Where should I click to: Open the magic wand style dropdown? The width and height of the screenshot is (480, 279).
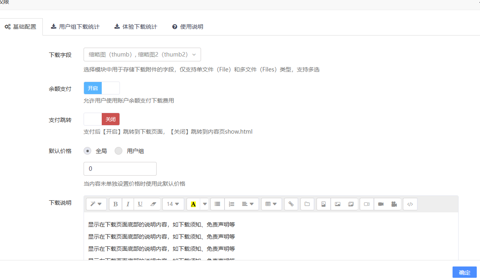(96, 204)
